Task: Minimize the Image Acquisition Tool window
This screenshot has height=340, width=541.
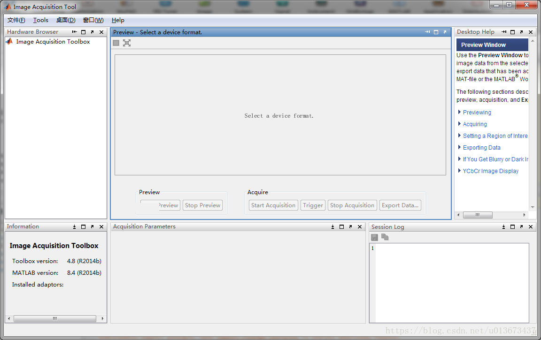Action: 496,5
